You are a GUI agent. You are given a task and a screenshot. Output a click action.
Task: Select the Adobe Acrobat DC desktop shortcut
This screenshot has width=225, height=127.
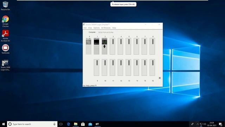(x=5, y=36)
